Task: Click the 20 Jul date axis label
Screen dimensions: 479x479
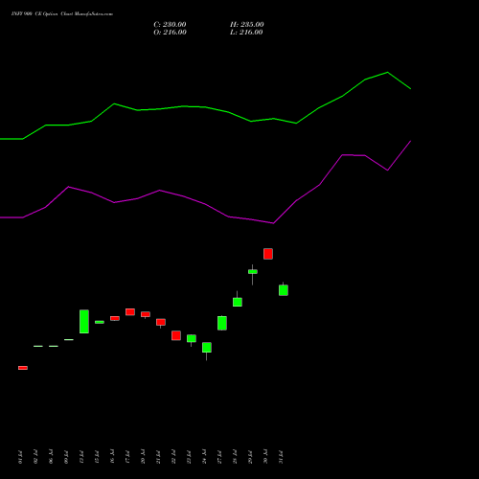Action: tap(143, 457)
